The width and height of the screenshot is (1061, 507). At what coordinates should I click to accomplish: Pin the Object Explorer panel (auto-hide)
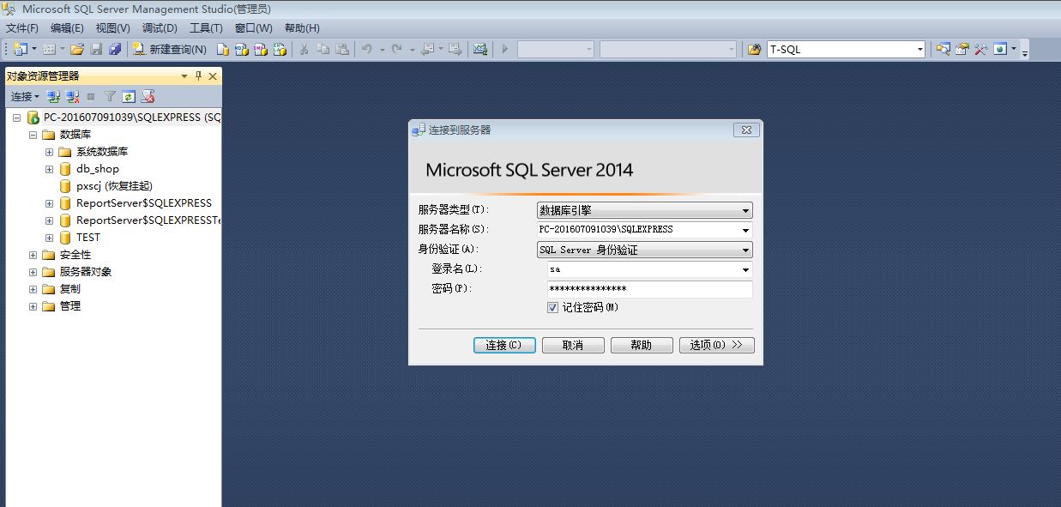click(199, 76)
